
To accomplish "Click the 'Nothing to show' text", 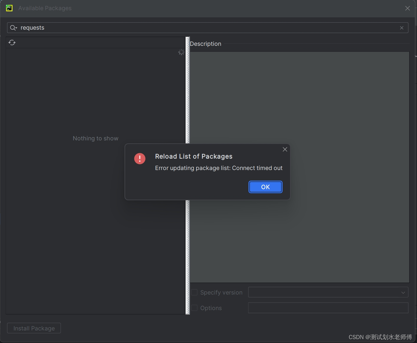I will click(95, 138).
